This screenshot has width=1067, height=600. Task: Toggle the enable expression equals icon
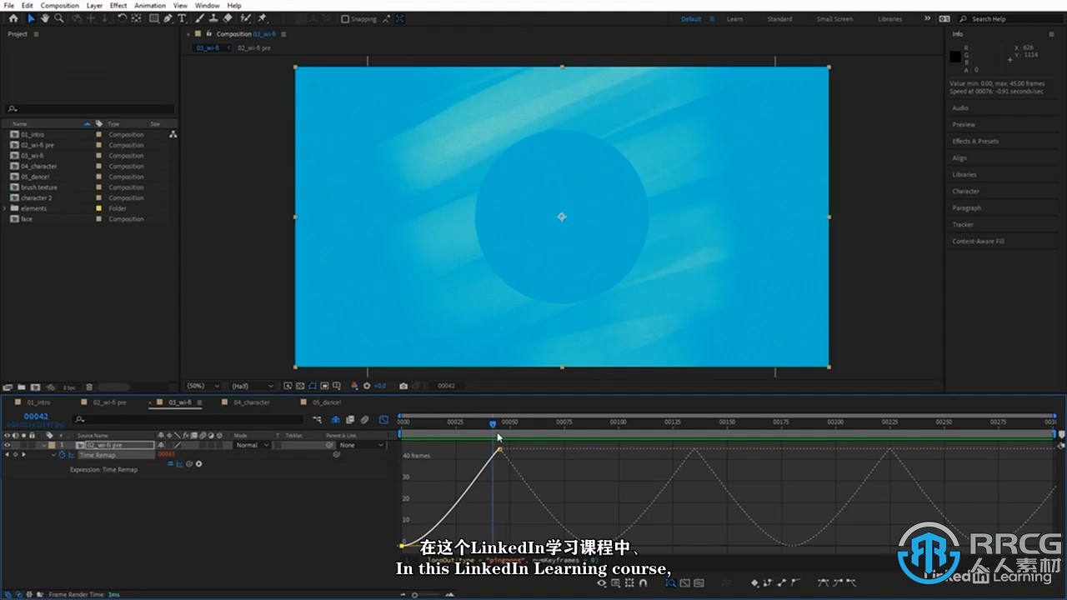click(x=170, y=463)
